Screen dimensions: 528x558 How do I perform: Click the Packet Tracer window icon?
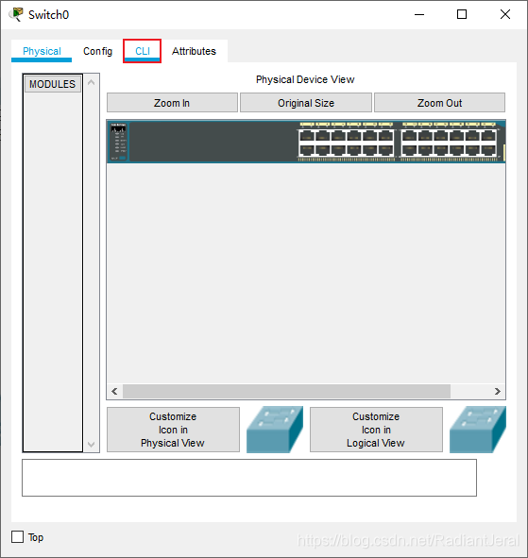16,14
